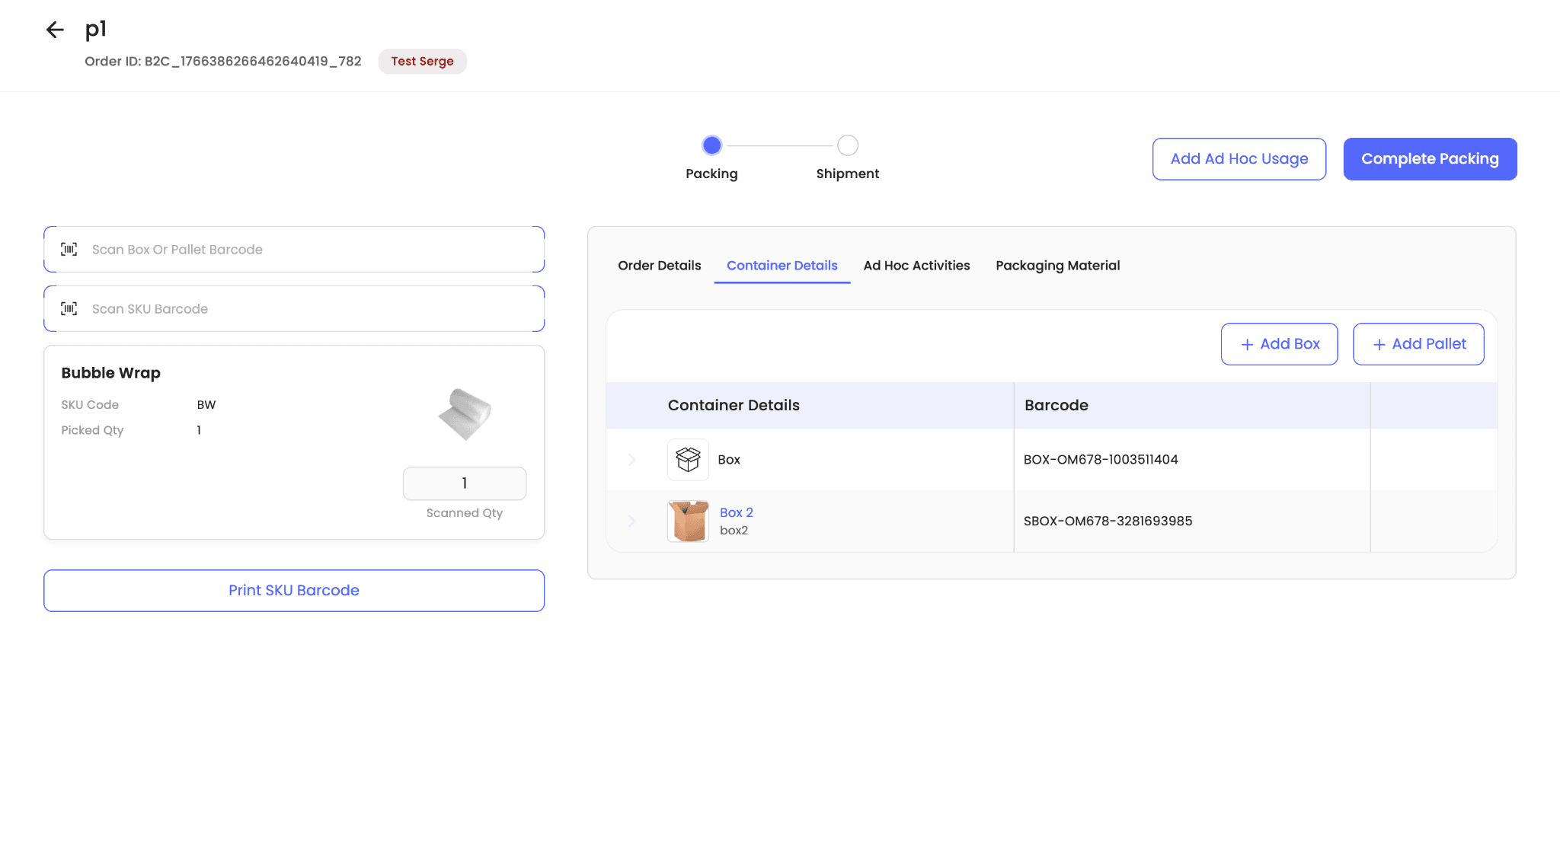
Task: Click the Add Pallet button
Action: pos(1418,344)
